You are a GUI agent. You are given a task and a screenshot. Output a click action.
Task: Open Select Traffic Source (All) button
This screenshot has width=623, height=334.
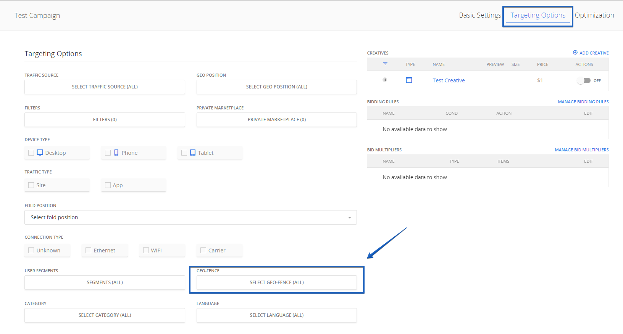tap(105, 87)
